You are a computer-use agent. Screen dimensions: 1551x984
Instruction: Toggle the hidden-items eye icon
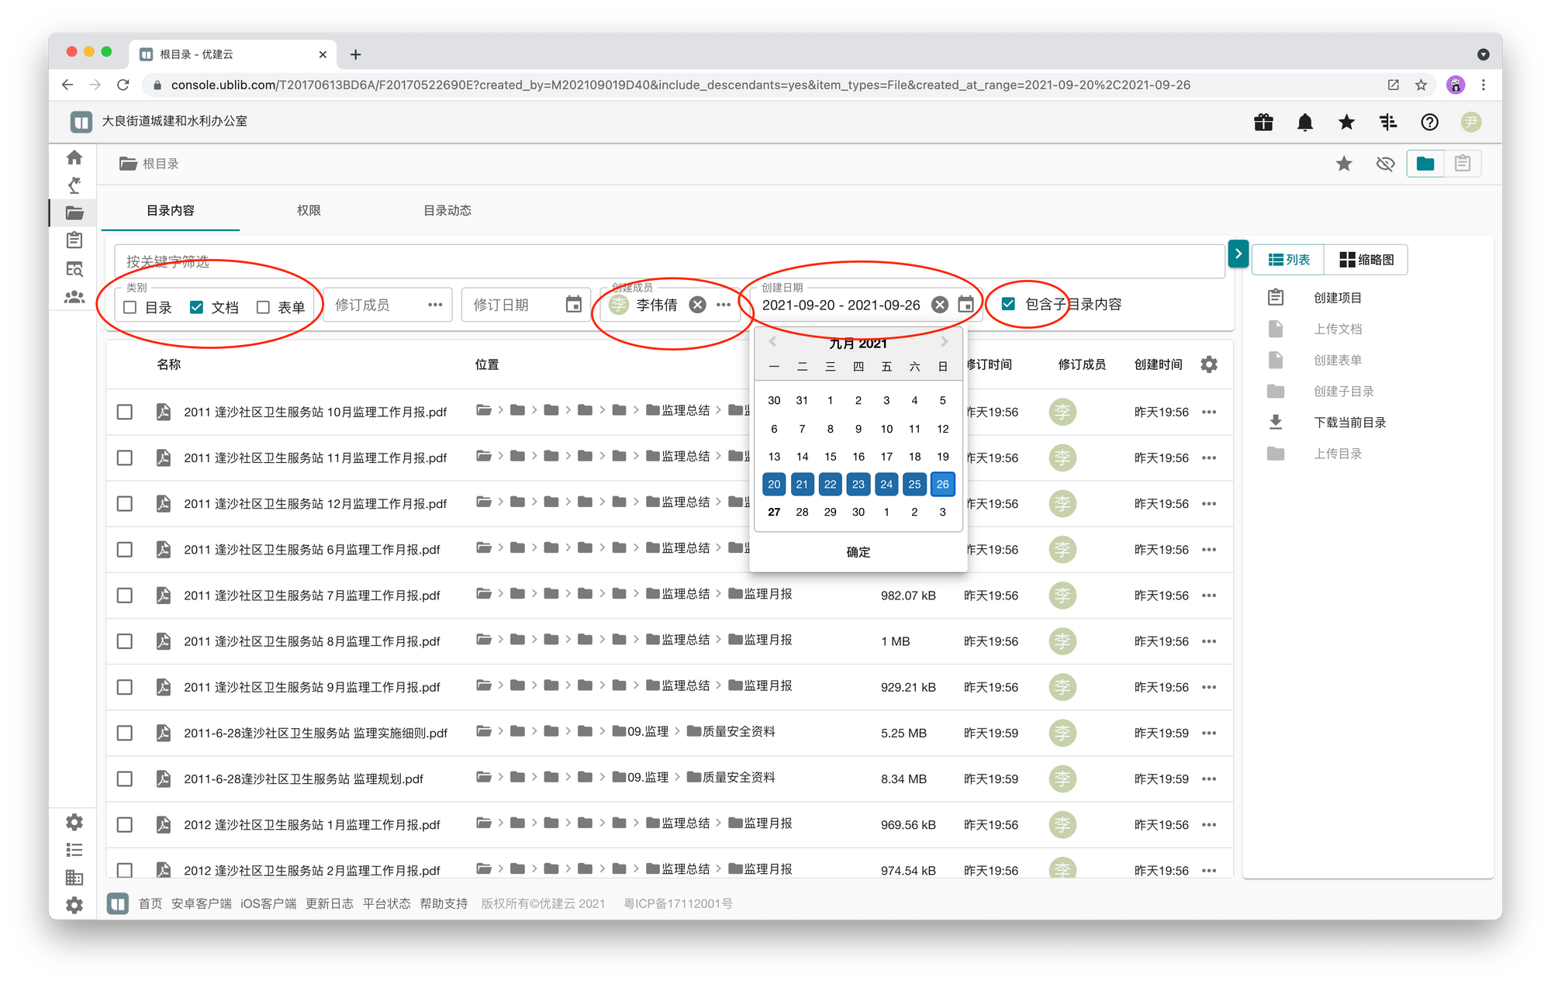(1385, 164)
